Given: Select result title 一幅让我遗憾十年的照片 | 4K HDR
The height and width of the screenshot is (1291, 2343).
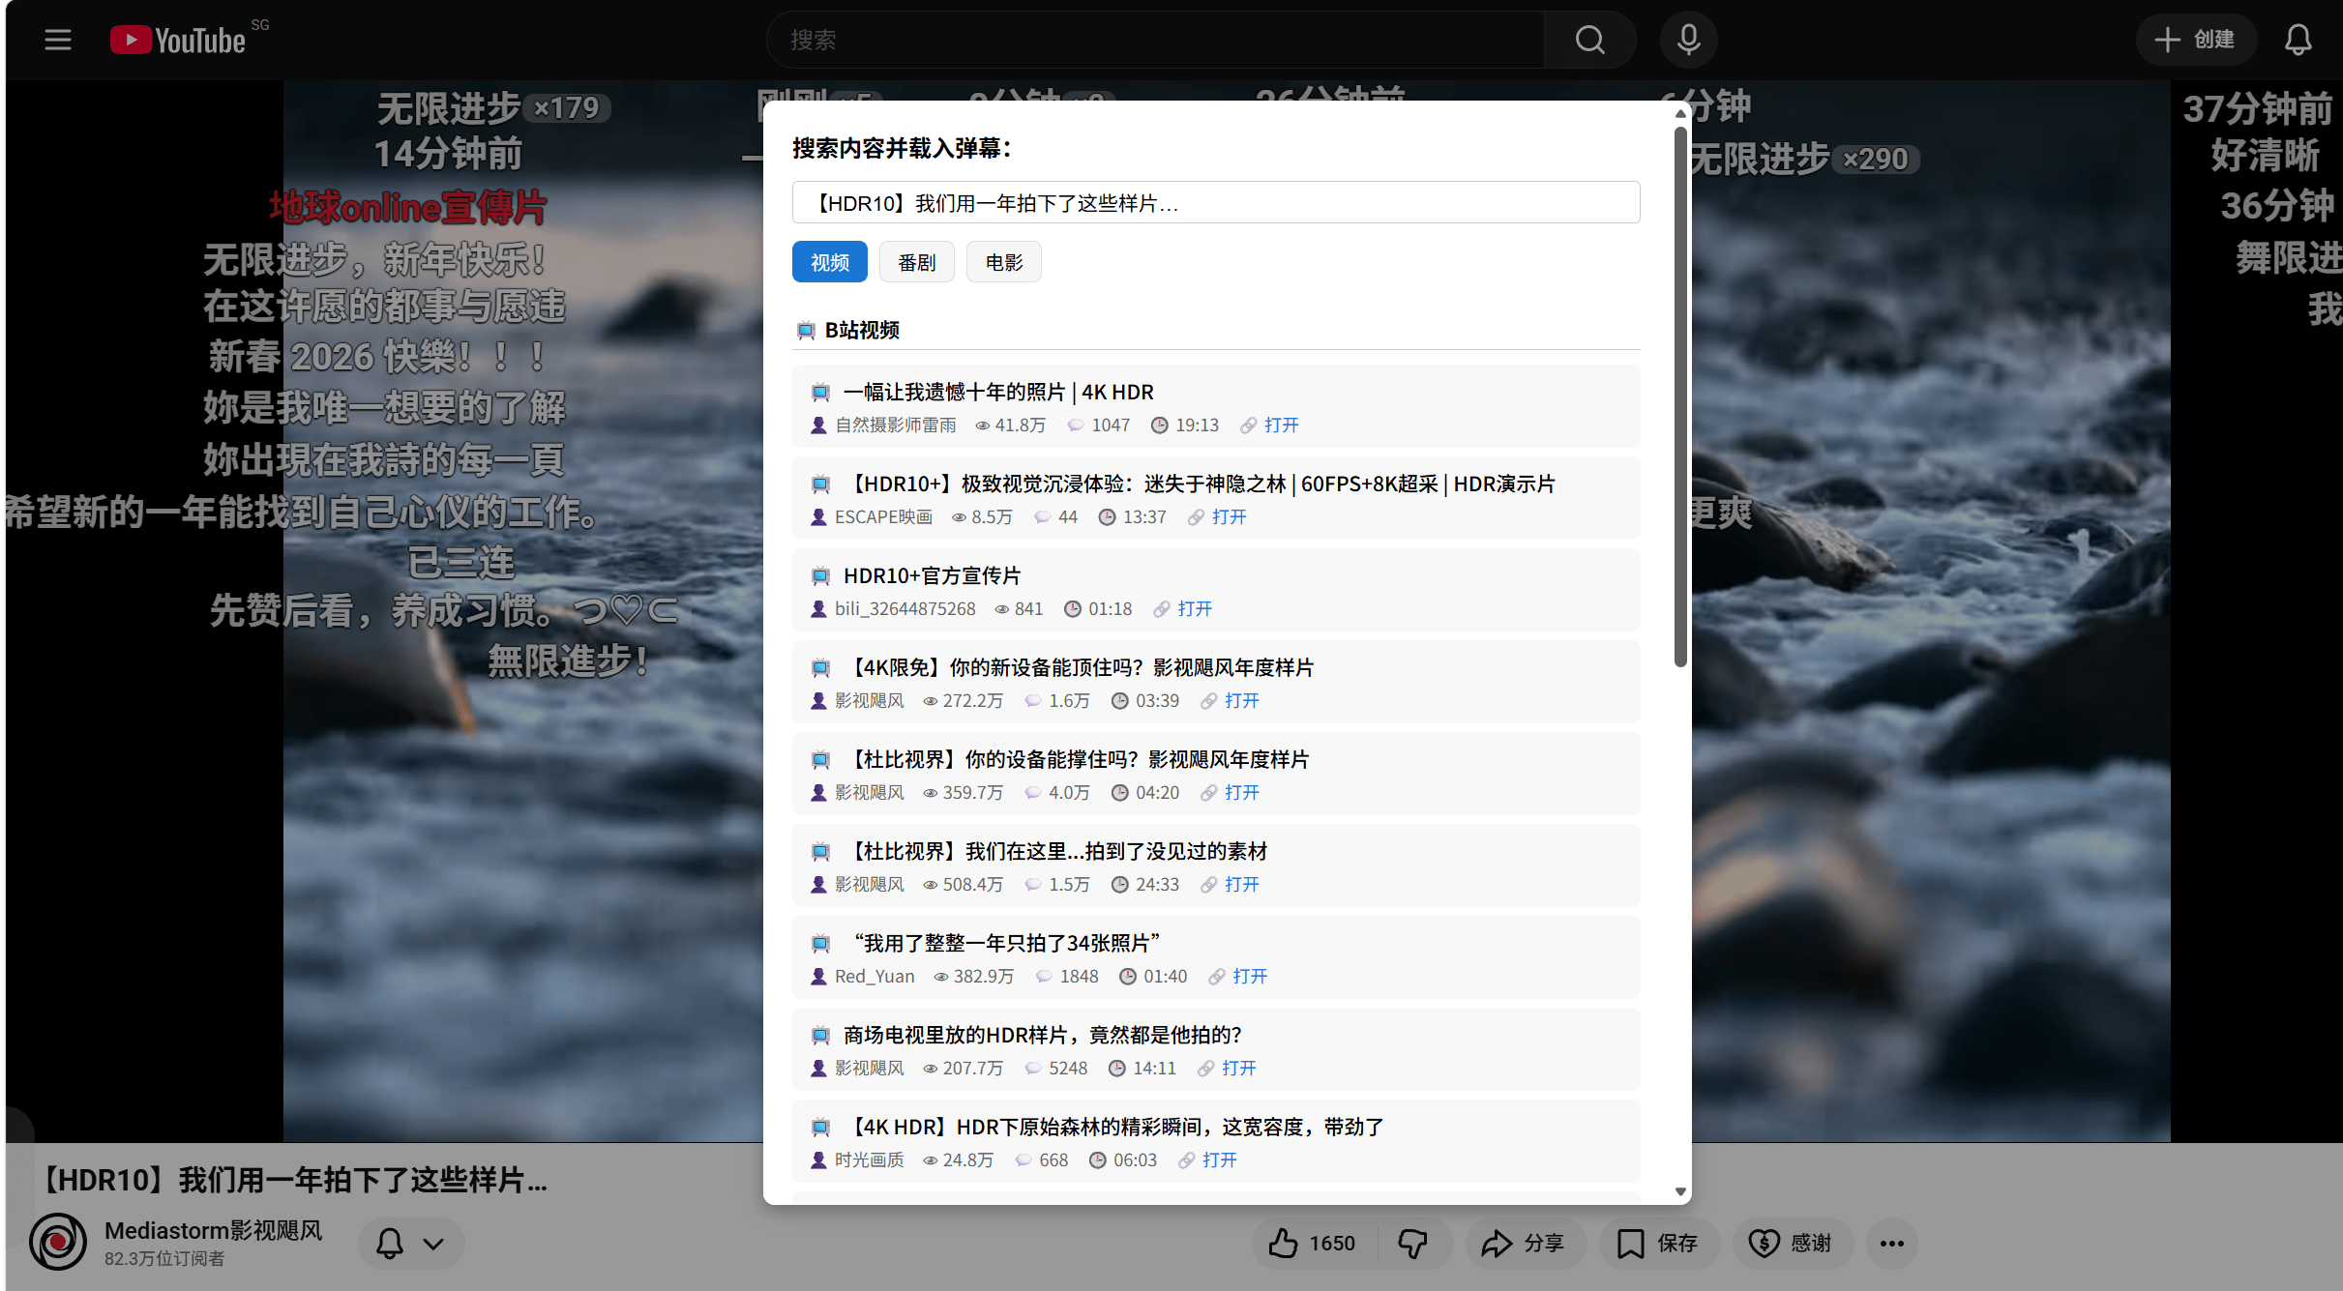Looking at the screenshot, I should click(x=998, y=392).
